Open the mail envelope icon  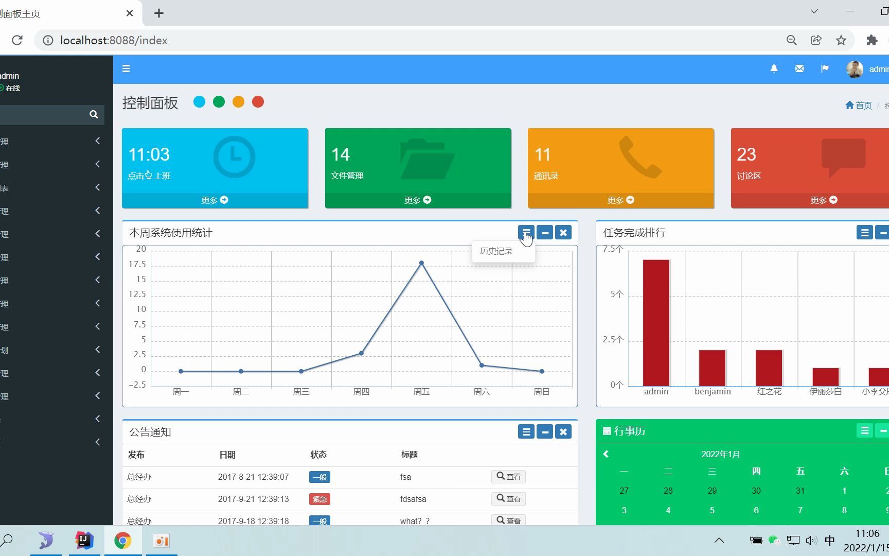click(x=799, y=68)
